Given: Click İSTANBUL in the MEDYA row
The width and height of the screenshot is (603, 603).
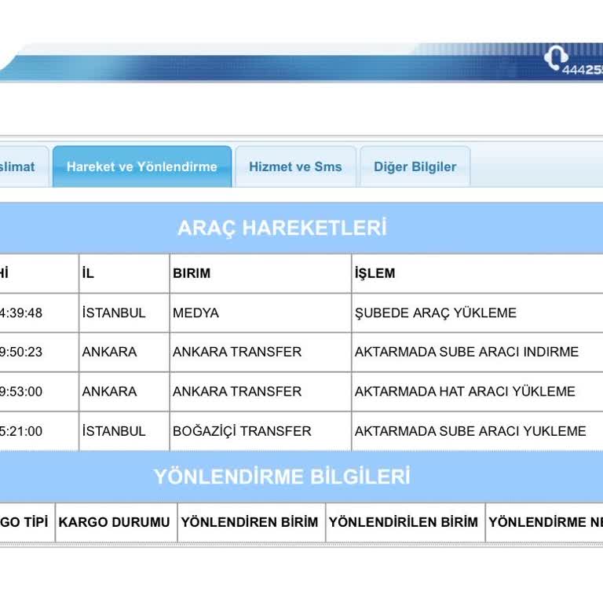Looking at the screenshot, I should (114, 312).
